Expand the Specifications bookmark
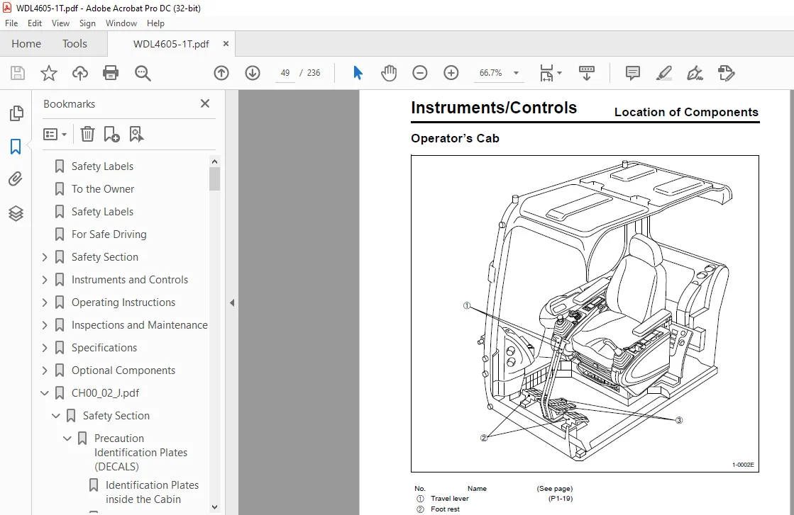 [x=45, y=348]
